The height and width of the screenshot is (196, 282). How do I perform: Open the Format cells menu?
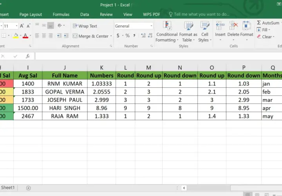pos(247,31)
